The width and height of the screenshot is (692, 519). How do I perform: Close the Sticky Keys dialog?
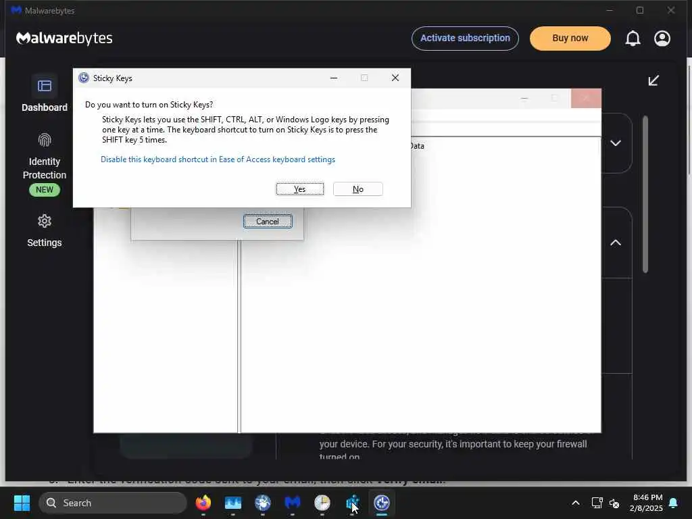pyautogui.click(x=395, y=78)
